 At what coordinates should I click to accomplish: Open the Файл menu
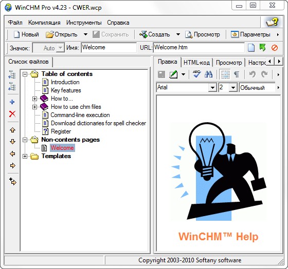tap(15, 23)
